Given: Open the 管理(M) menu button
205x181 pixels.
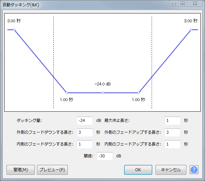Looking at the screenshot, I should coord(20,170).
